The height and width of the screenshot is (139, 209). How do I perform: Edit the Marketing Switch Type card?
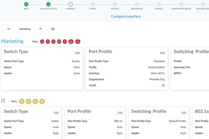tap(77, 53)
